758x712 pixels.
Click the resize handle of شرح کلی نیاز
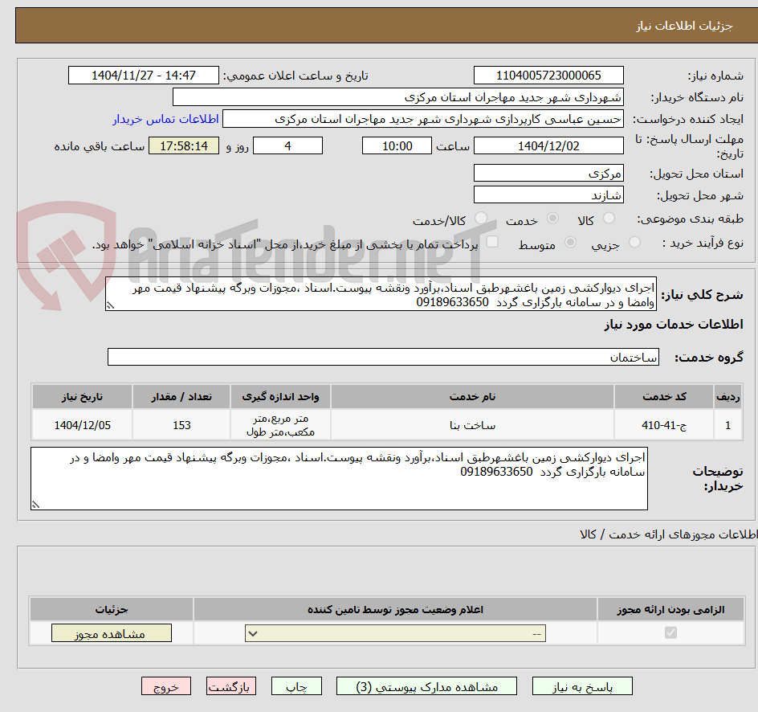(110, 305)
